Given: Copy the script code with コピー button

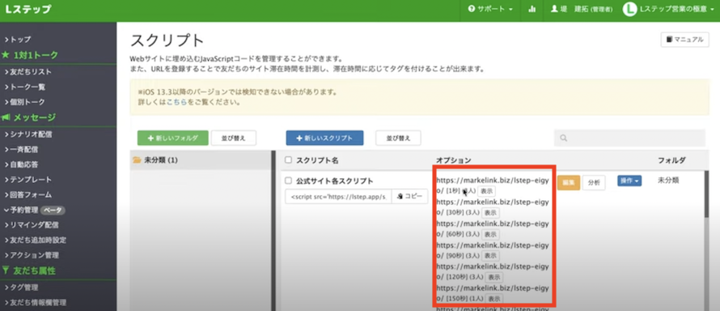Looking at the screenshot, I should 409,196.
